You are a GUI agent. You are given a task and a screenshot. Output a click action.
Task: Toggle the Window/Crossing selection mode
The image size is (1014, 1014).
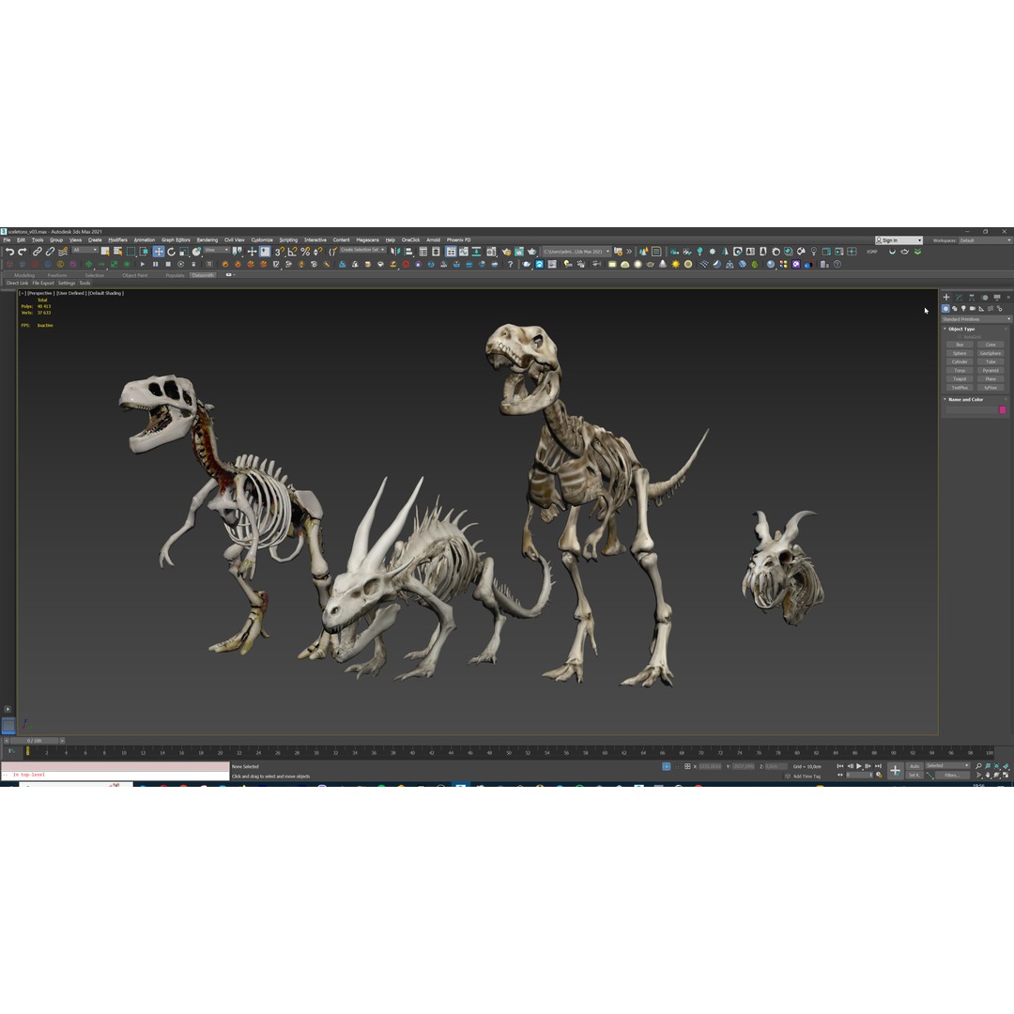(x=144, y=252)
